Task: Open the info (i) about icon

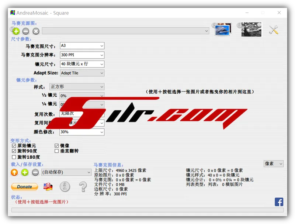Action: [65, 186]
